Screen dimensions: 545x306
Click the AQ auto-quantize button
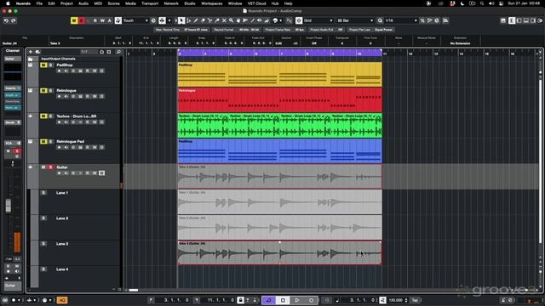point(62,300)
